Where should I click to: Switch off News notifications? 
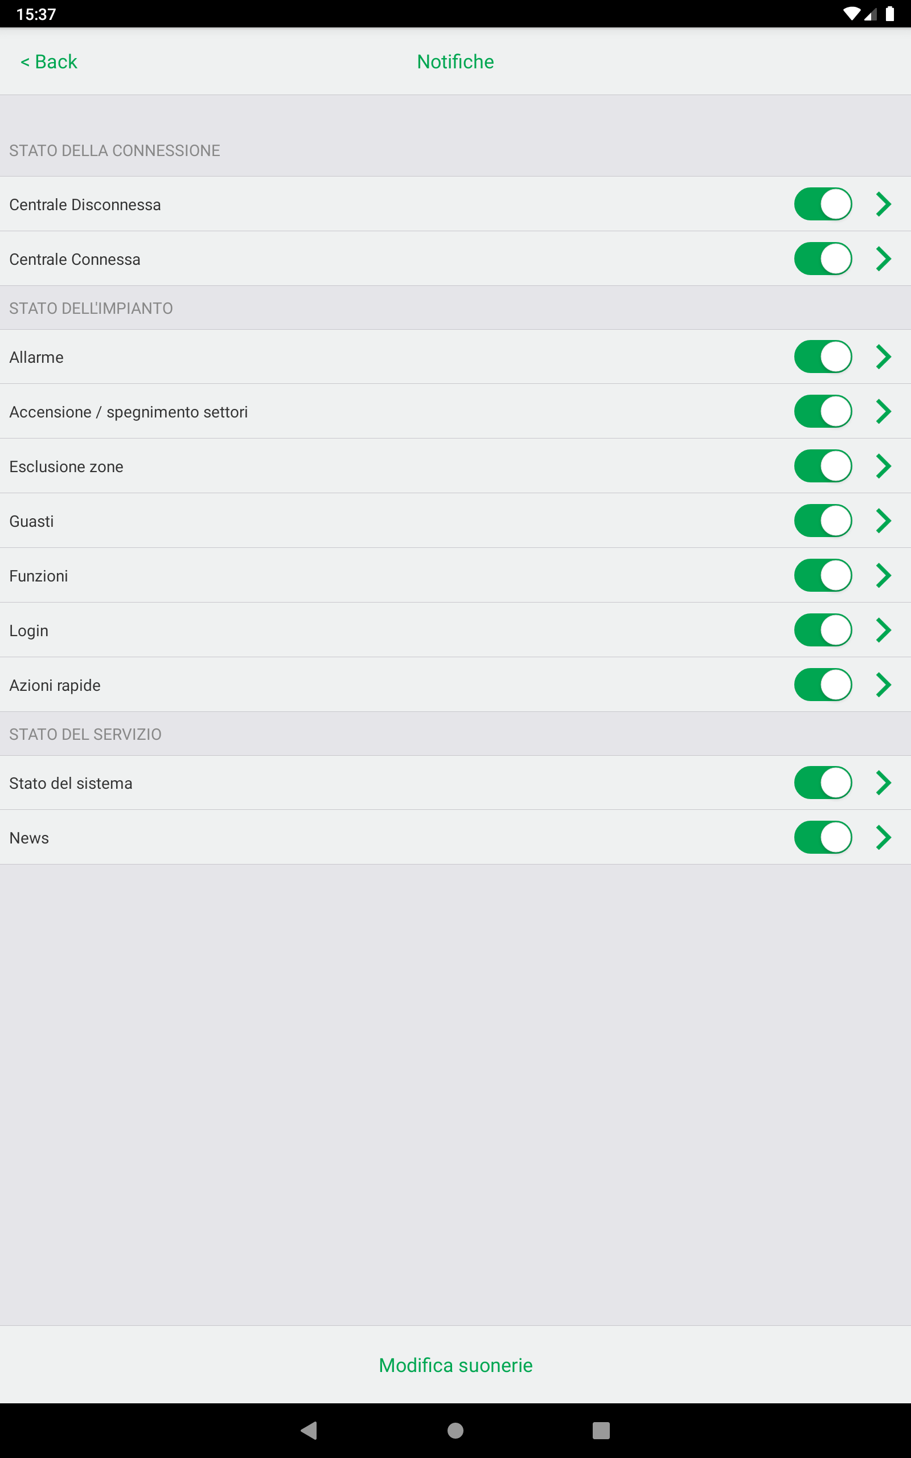click(x=822, y=837)
